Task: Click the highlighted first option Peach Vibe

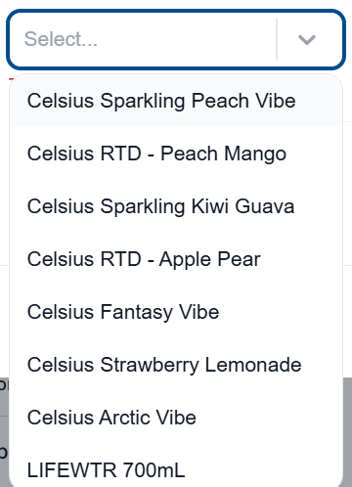Action: tap(176, 101)
